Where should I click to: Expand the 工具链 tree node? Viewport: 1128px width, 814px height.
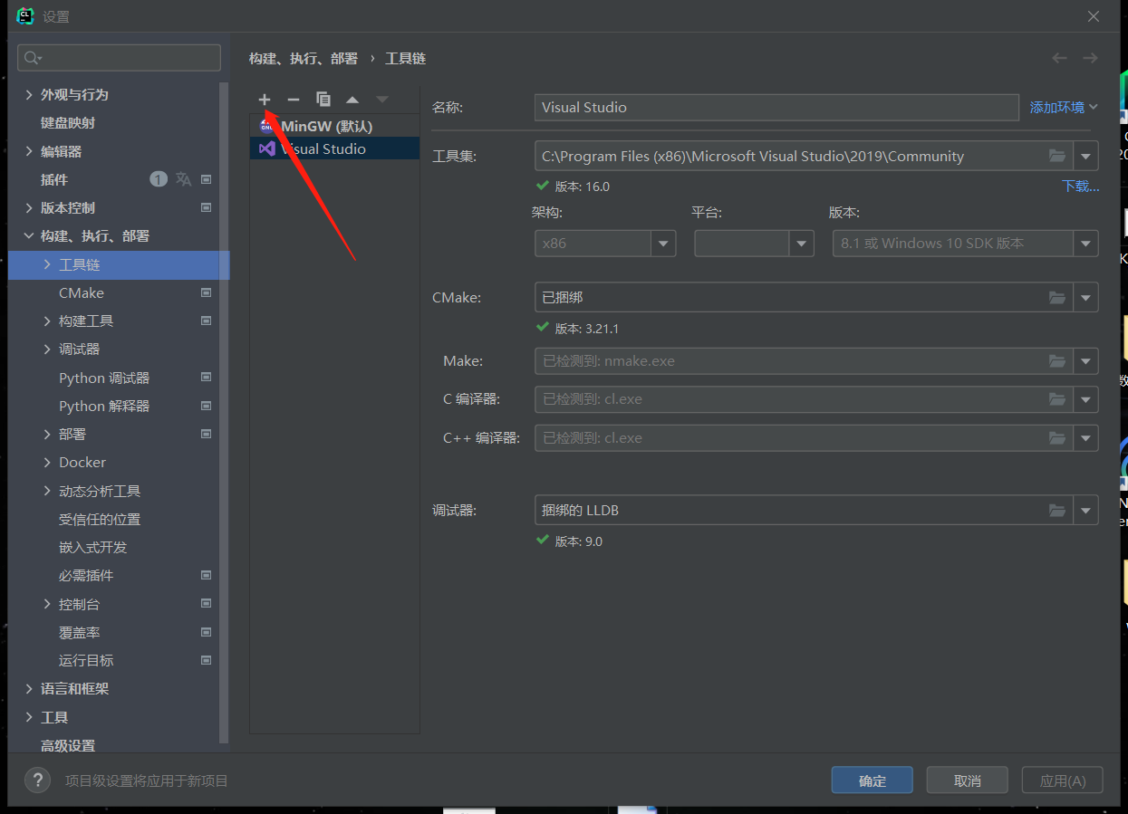(47, 264)
